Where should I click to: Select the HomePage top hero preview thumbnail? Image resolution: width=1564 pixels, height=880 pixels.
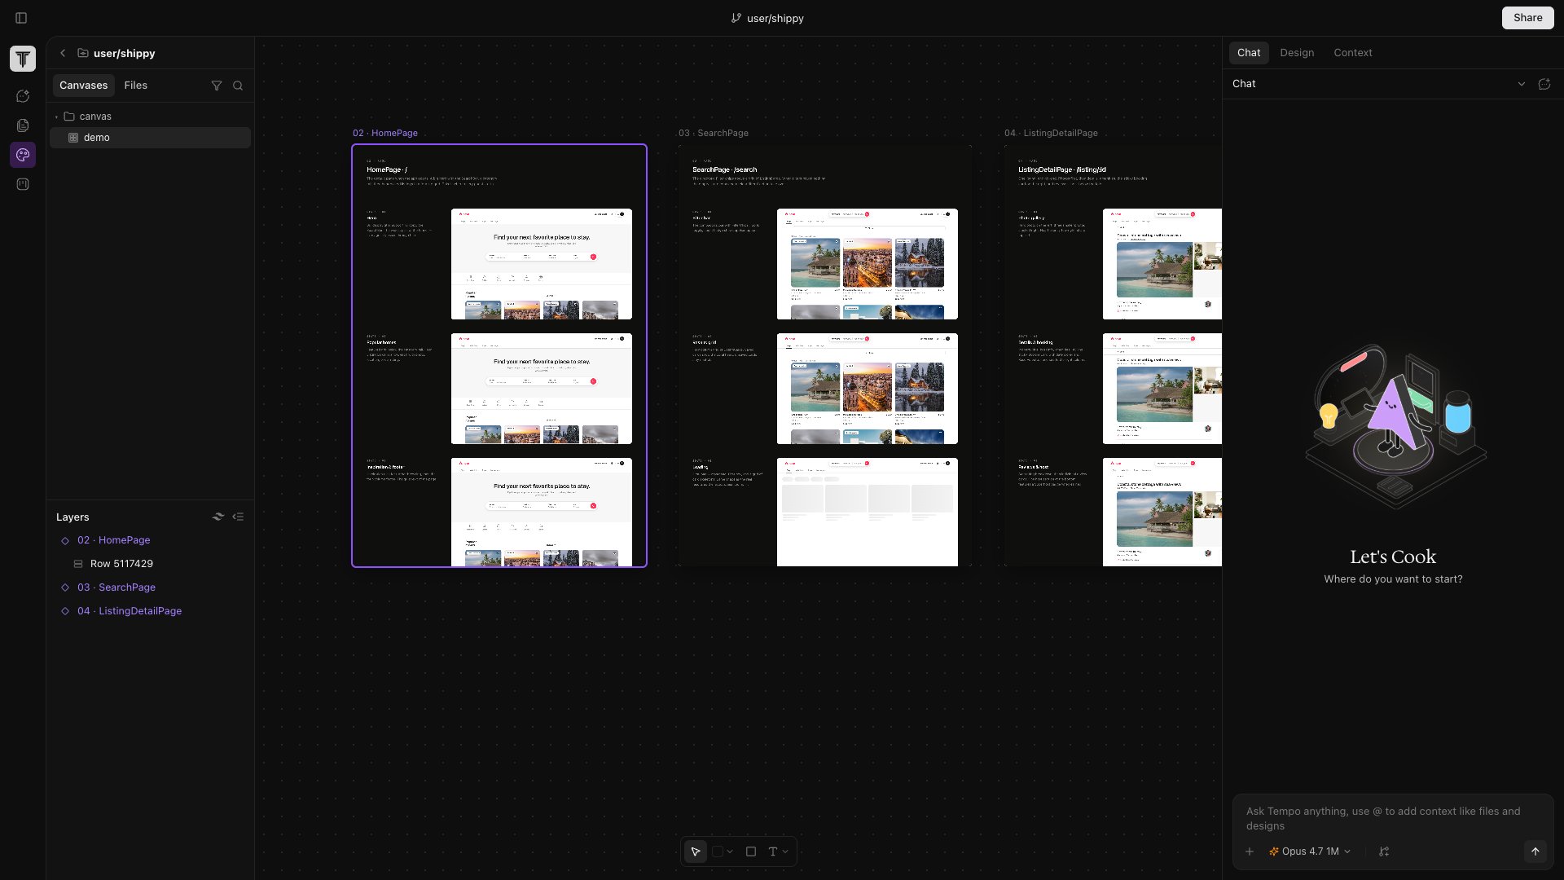[542, 264]
